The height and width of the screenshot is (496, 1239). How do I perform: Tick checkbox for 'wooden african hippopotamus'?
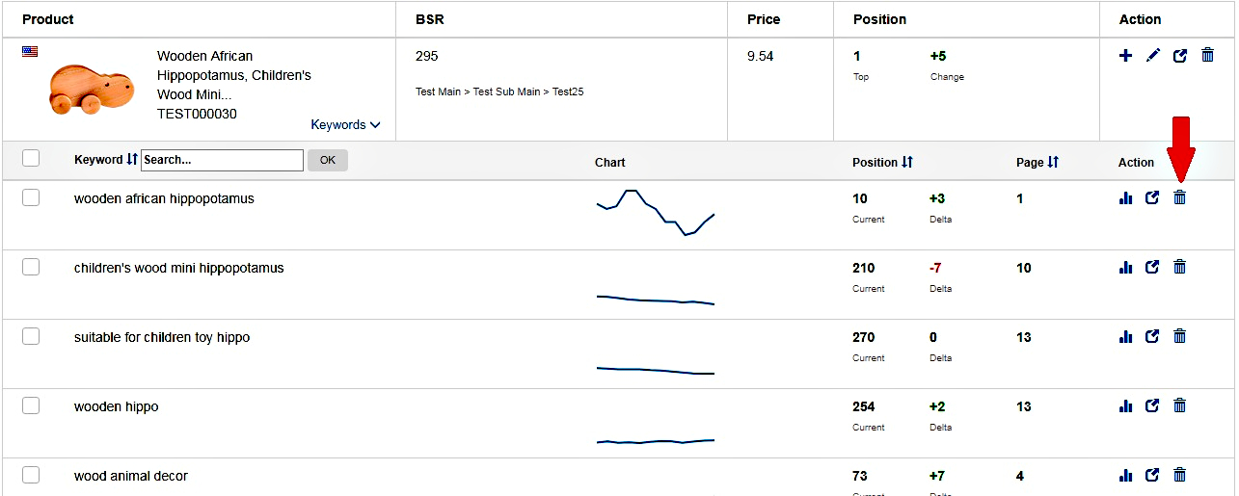pyautogui.click(x=31, y=197)
